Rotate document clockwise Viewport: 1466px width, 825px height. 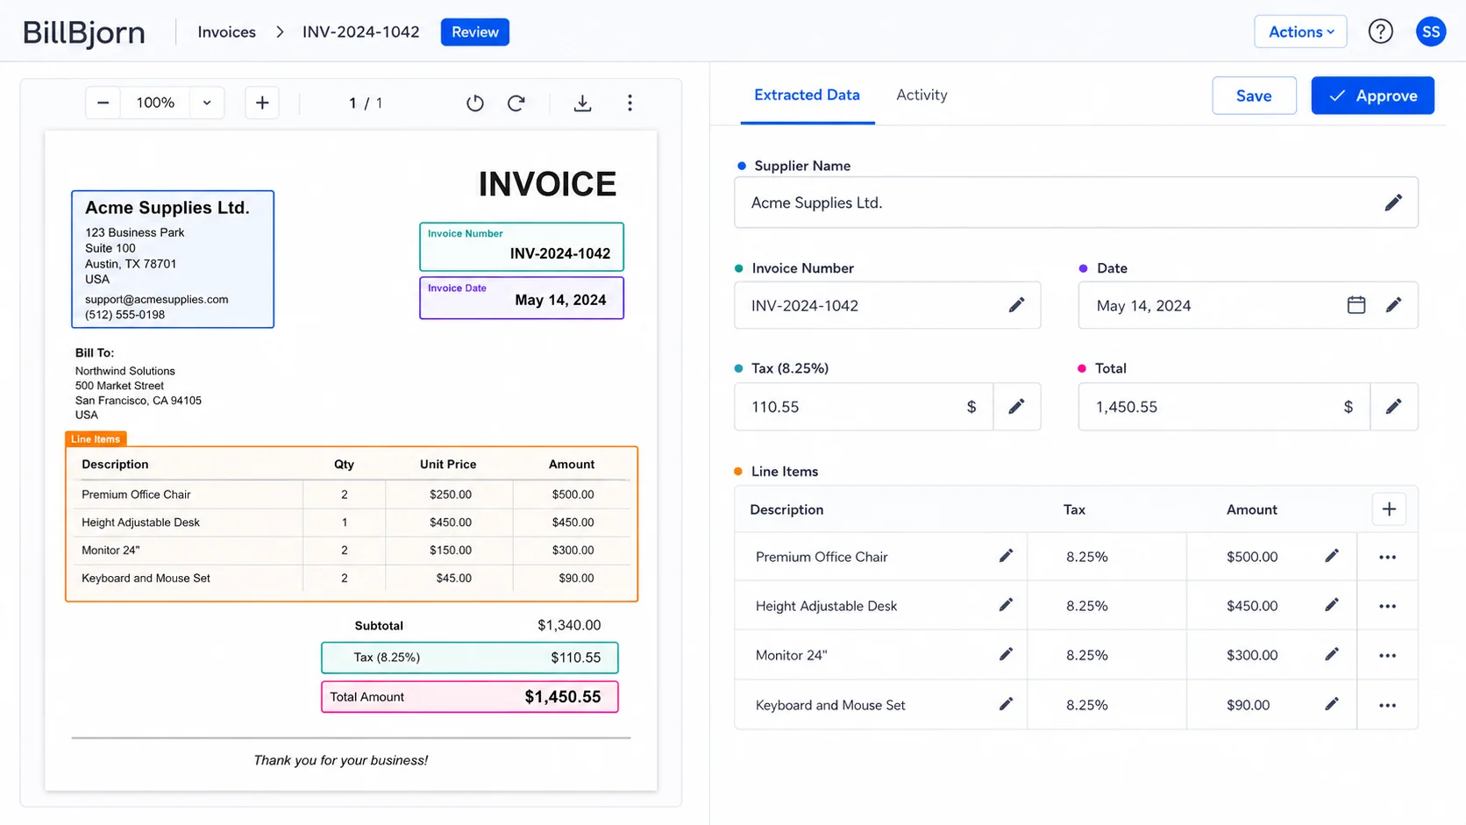(516, 103)
